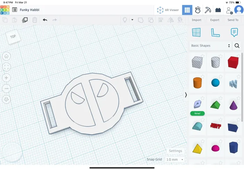
Task: Open the Blocks pickaxe mode
Action: [208, 10]
